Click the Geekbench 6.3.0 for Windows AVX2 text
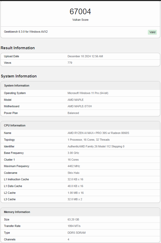Viewport: 161px width, 243px height. coord(26,32)
